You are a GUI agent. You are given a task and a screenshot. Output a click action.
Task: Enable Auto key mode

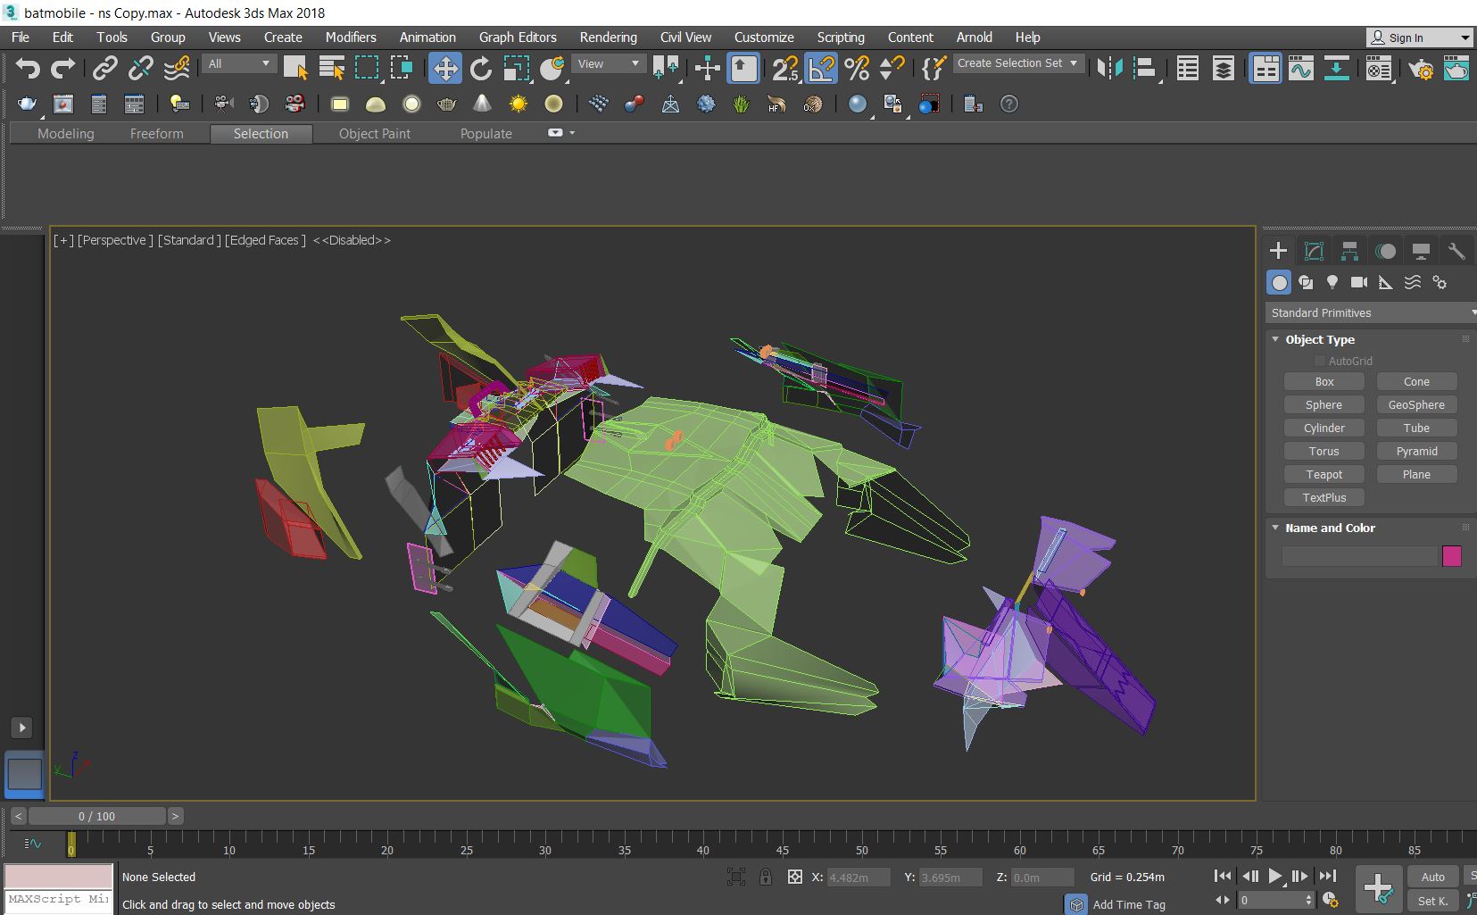pos(1433,877)
